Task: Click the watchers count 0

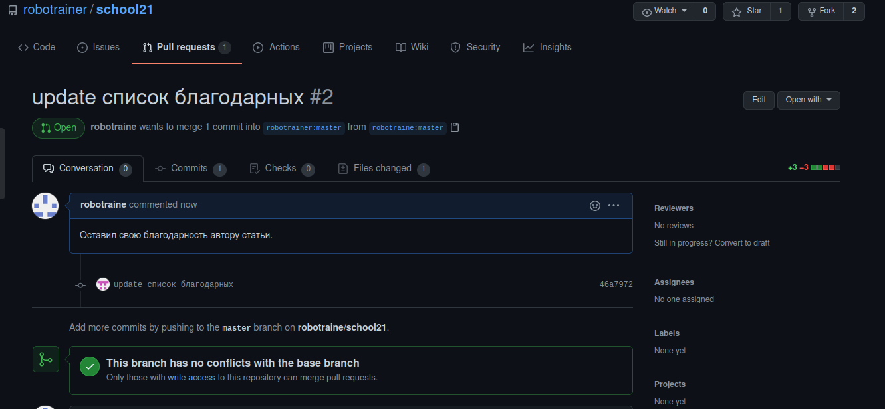Action: (x=705, y=11)
